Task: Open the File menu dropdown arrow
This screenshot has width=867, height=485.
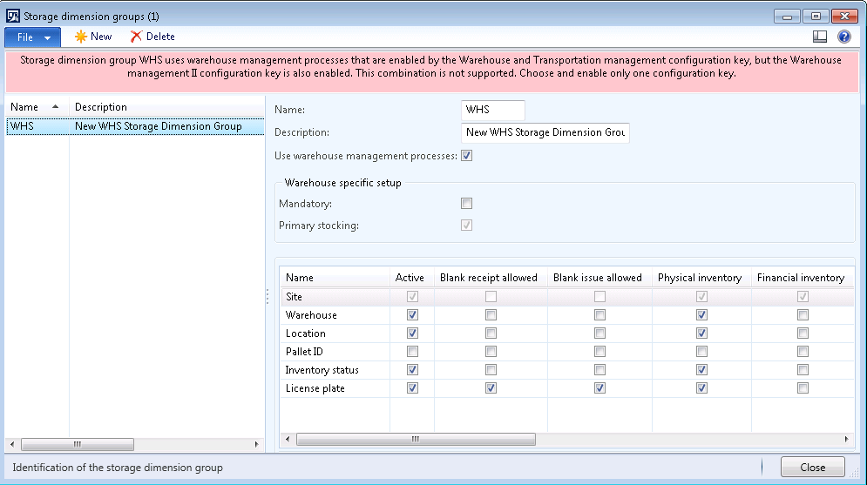Action: [x=47, y=37]
